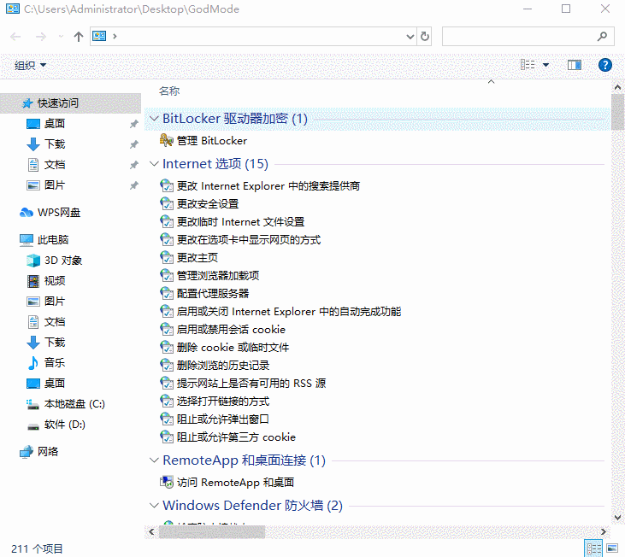Viewport: 625px width, 557px height.
Task: Switch to large thumbnails view in status bar
Action: [x=612, y=548]
